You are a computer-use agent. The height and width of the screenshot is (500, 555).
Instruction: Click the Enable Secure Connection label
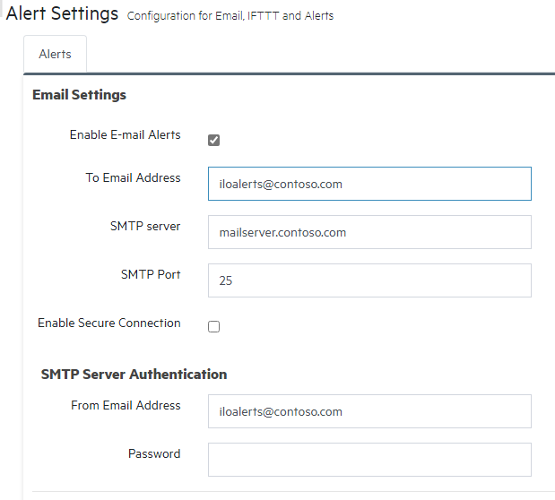pyautogui.click(x=109, y=323)
